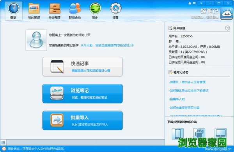
Task: Click the 用户名：2250055 text
Action: [x=181, y=36]
